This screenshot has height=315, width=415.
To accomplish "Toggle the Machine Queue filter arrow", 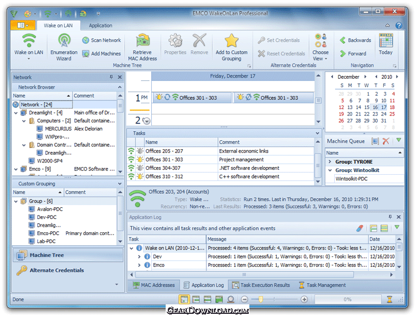I will click(x=399, y=140).
